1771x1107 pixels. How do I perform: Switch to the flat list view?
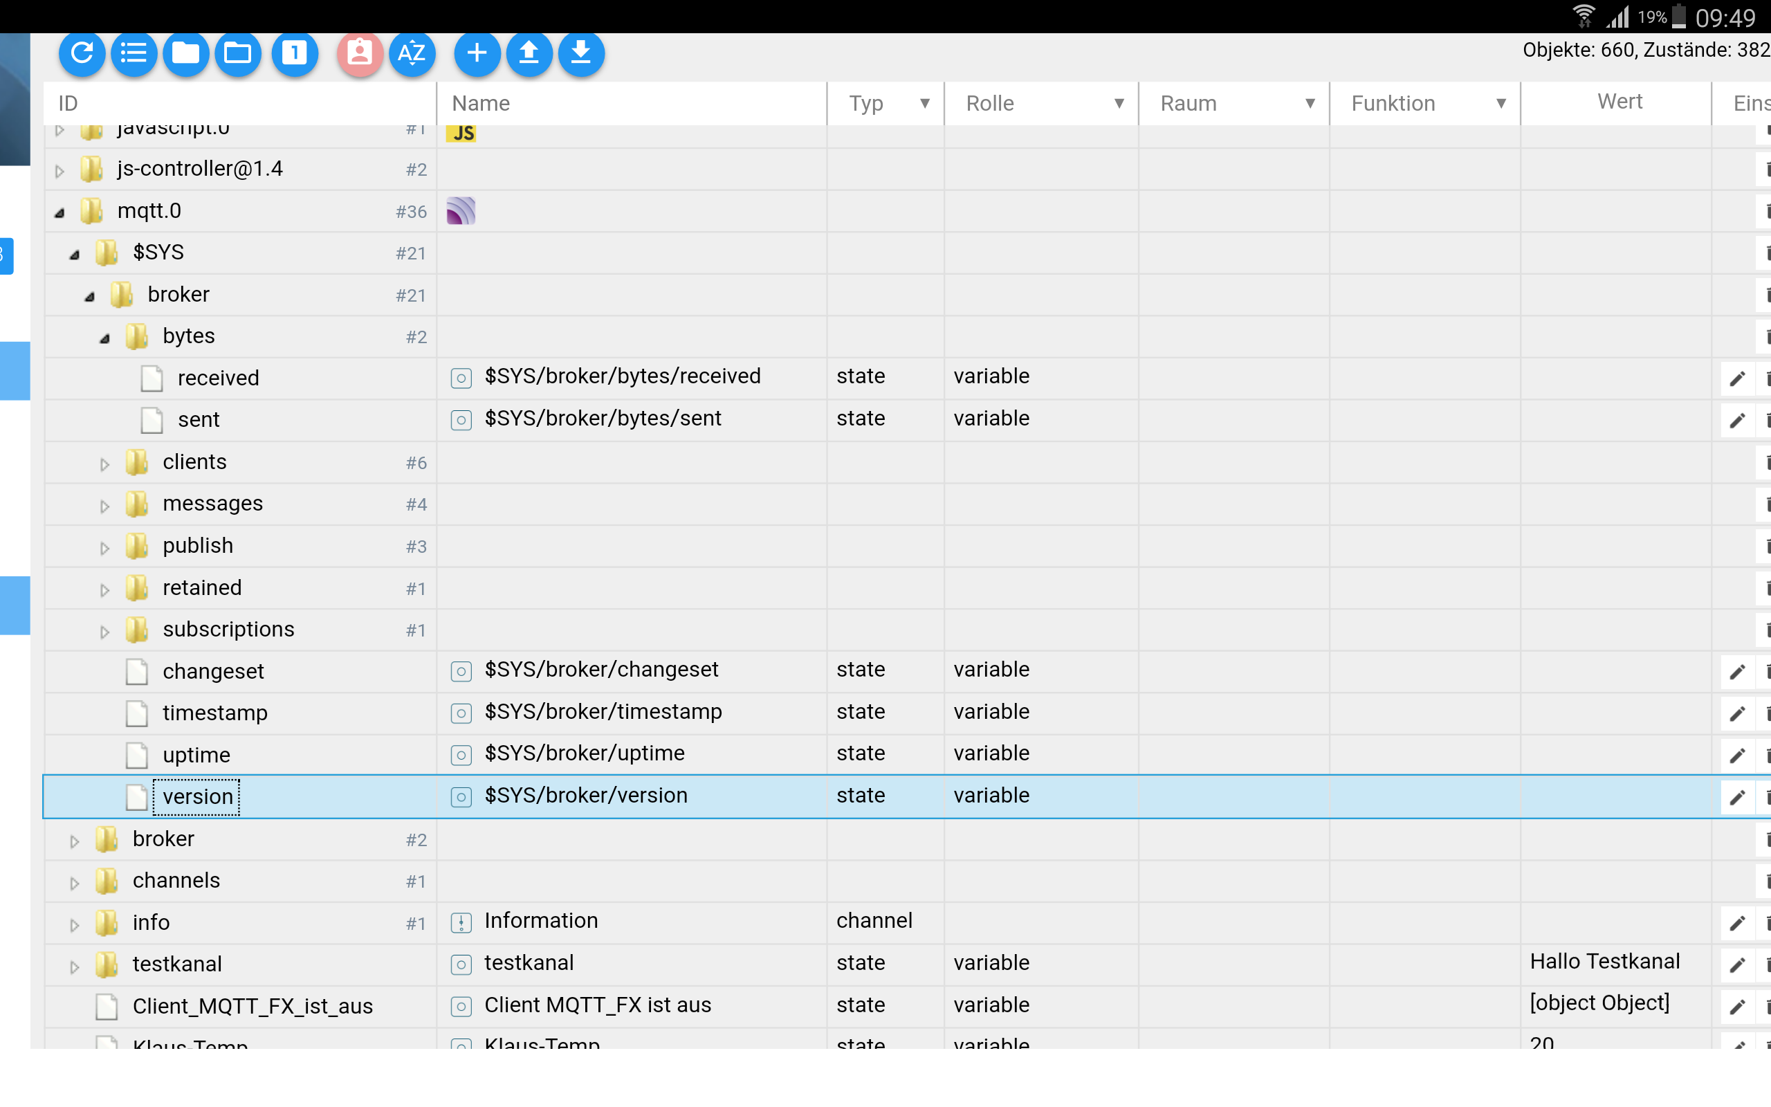pos(134,53)
